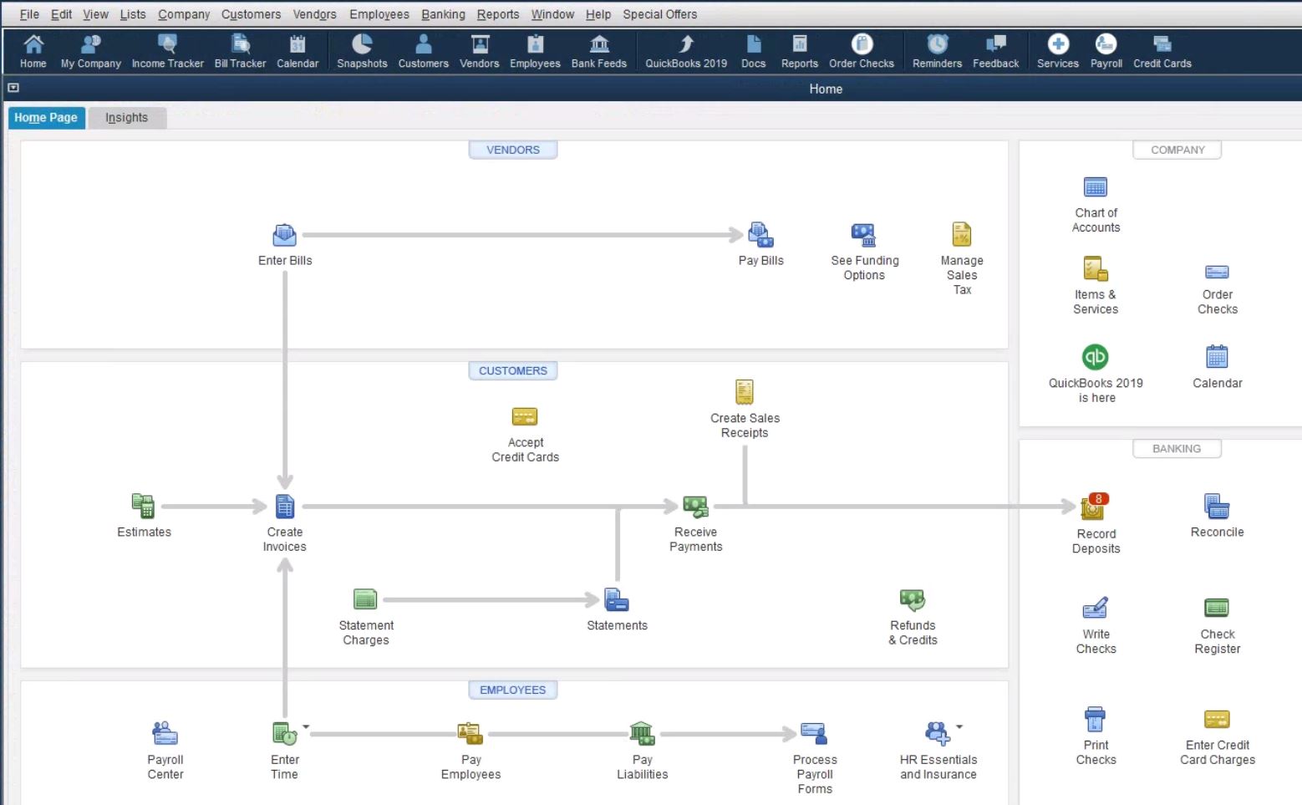Open the Print Checks icon

[x=1096, y=719]
